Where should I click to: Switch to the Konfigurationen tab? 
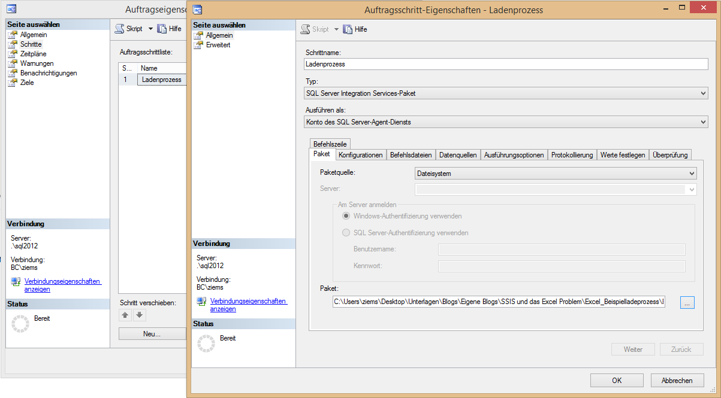coord(360,155)
